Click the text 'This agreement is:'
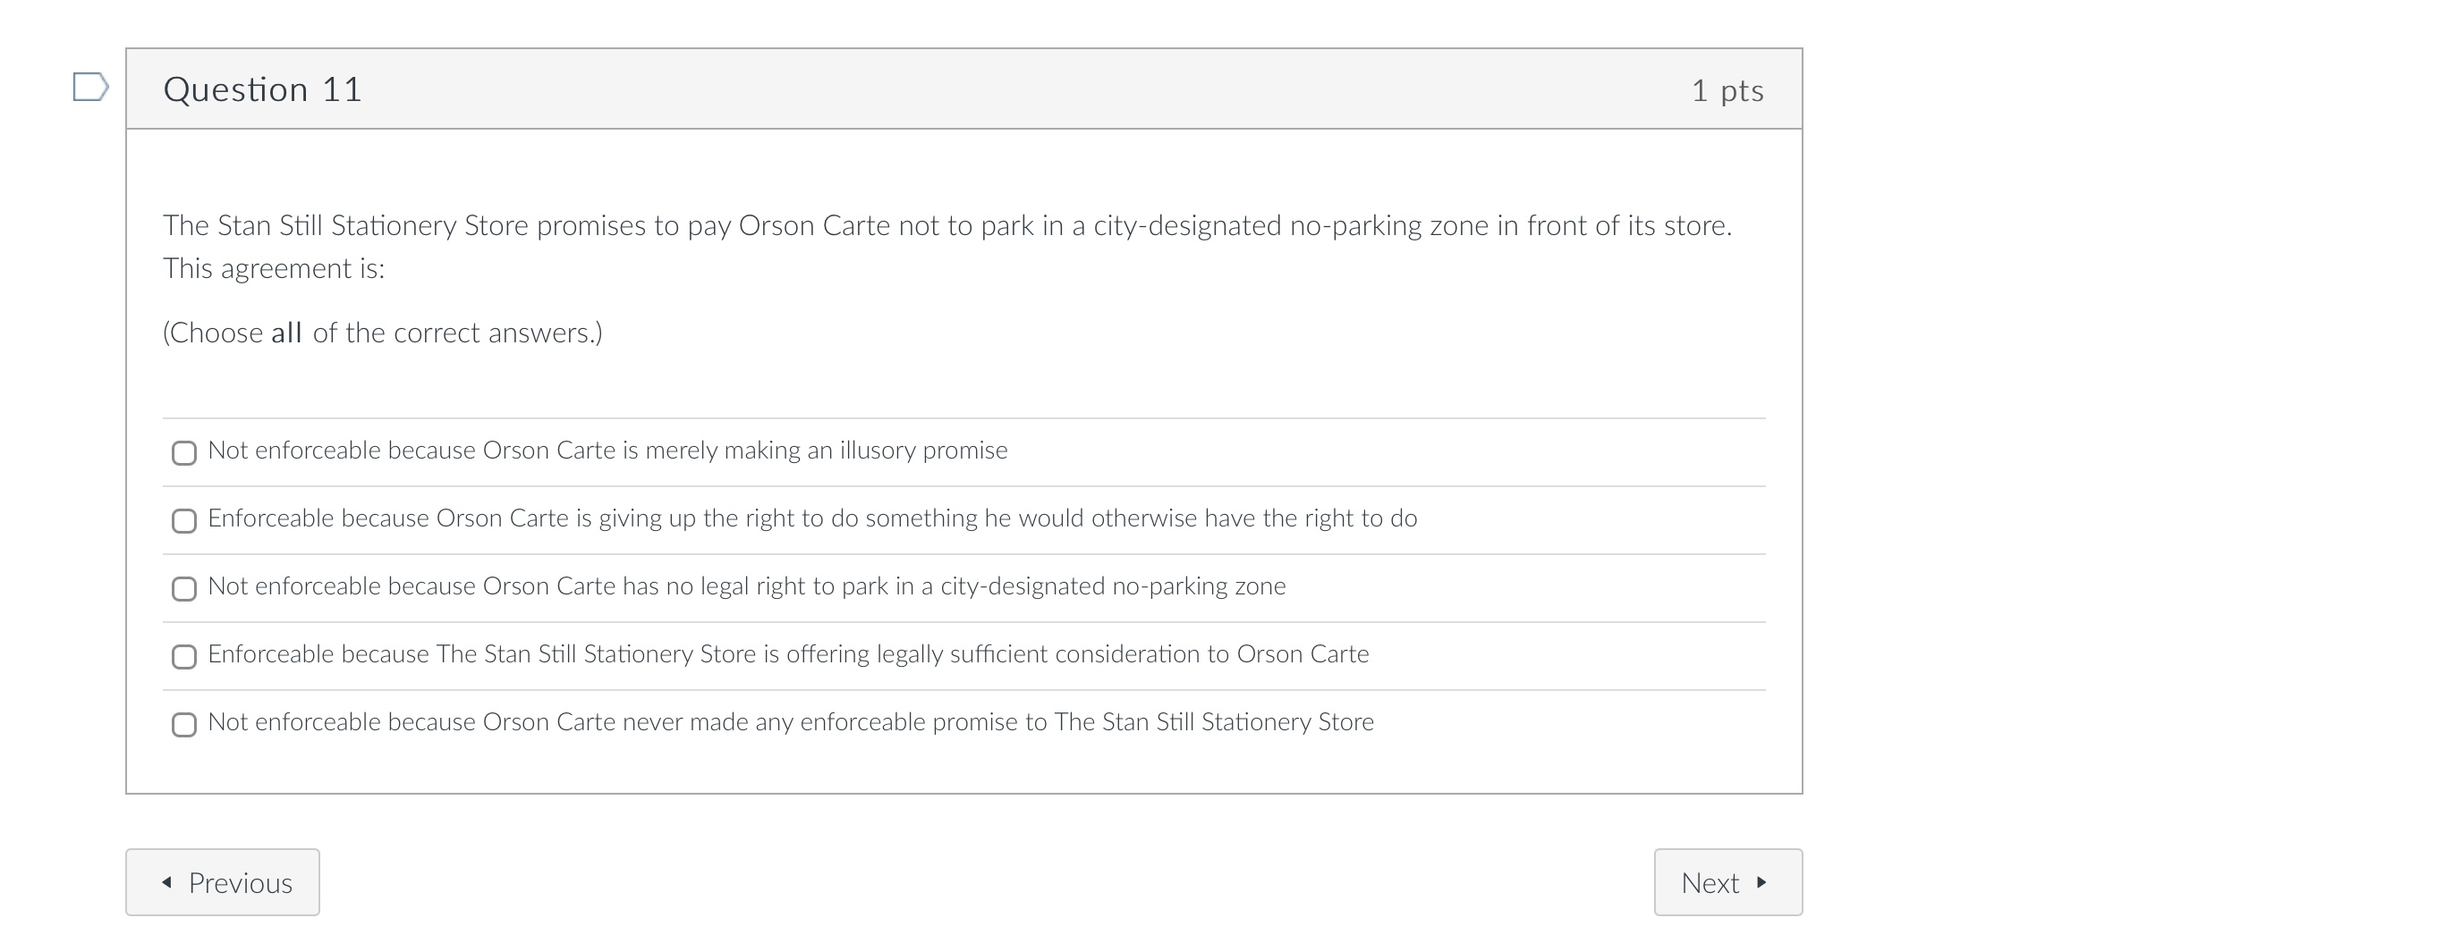 point(275,269)
